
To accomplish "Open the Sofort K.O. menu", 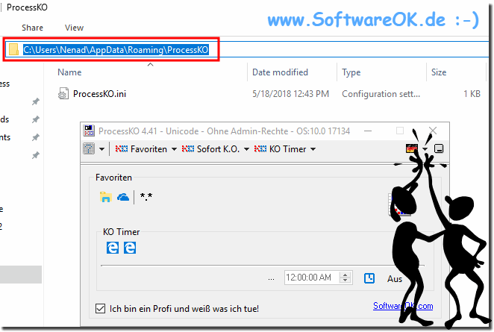I will (x=210, y=149).
